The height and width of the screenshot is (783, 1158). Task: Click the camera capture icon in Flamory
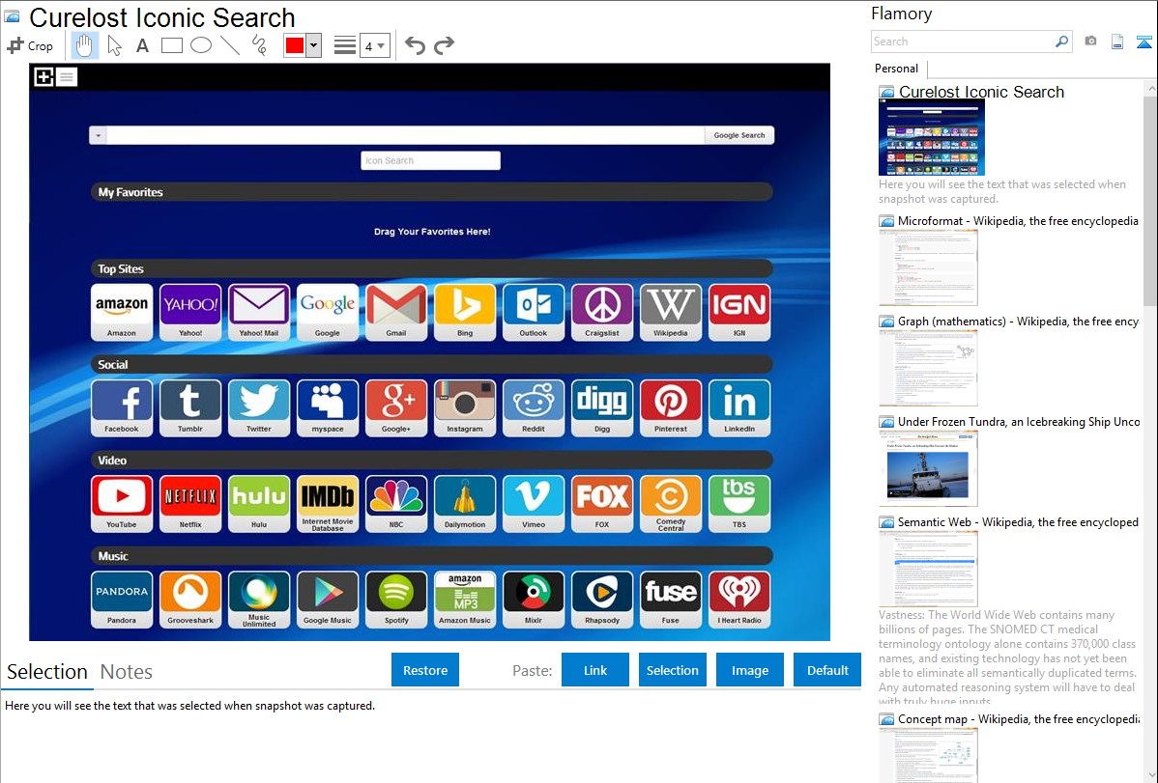coord(1090,42)
